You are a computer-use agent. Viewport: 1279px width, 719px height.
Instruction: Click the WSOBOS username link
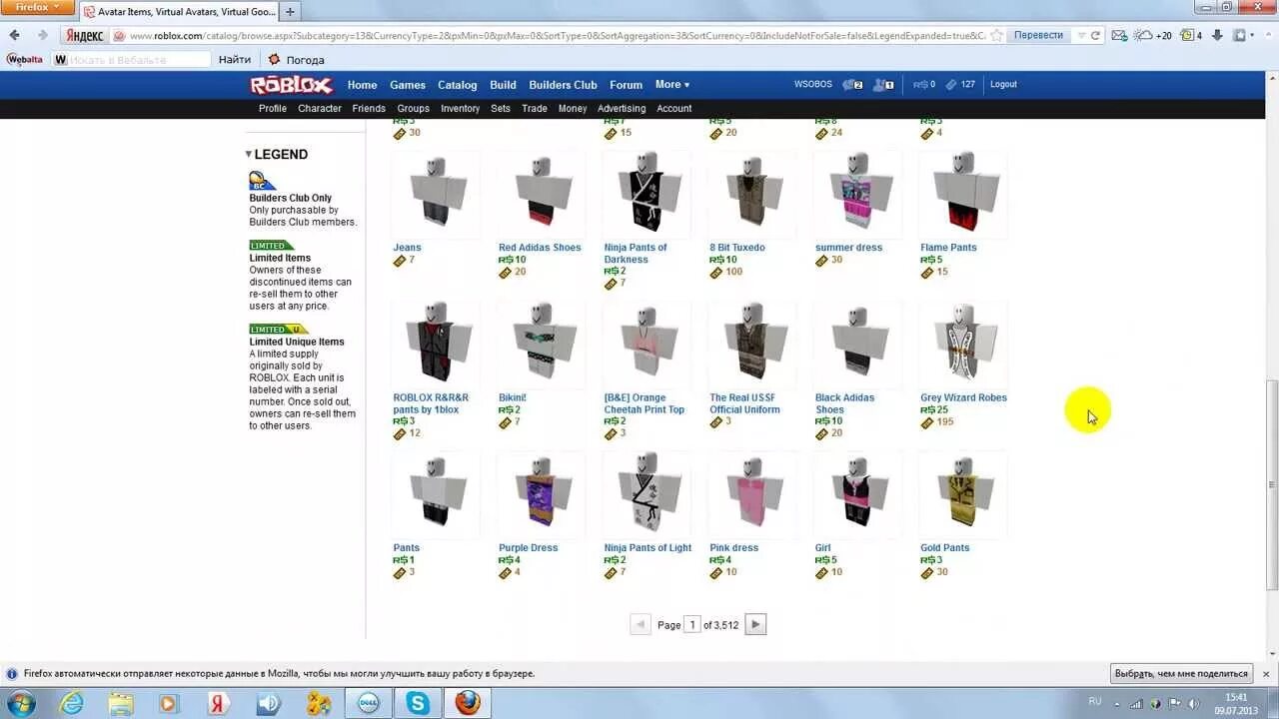[813, 85]
